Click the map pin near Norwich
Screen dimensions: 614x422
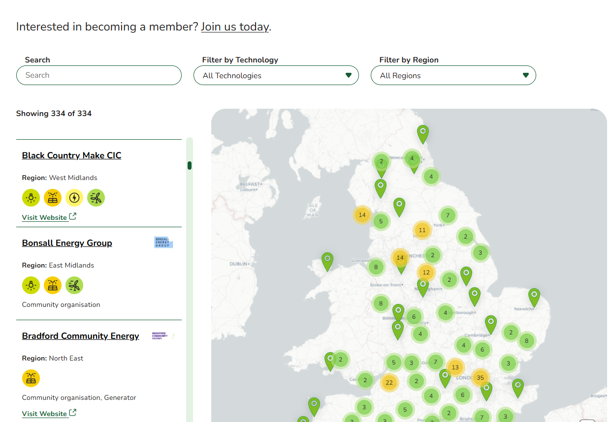(534, 297)
